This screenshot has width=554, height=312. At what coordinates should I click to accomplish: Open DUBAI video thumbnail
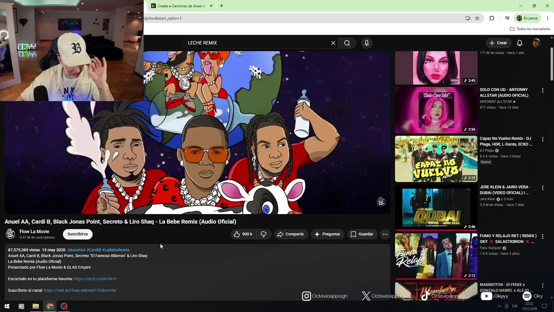pos(436,208)
